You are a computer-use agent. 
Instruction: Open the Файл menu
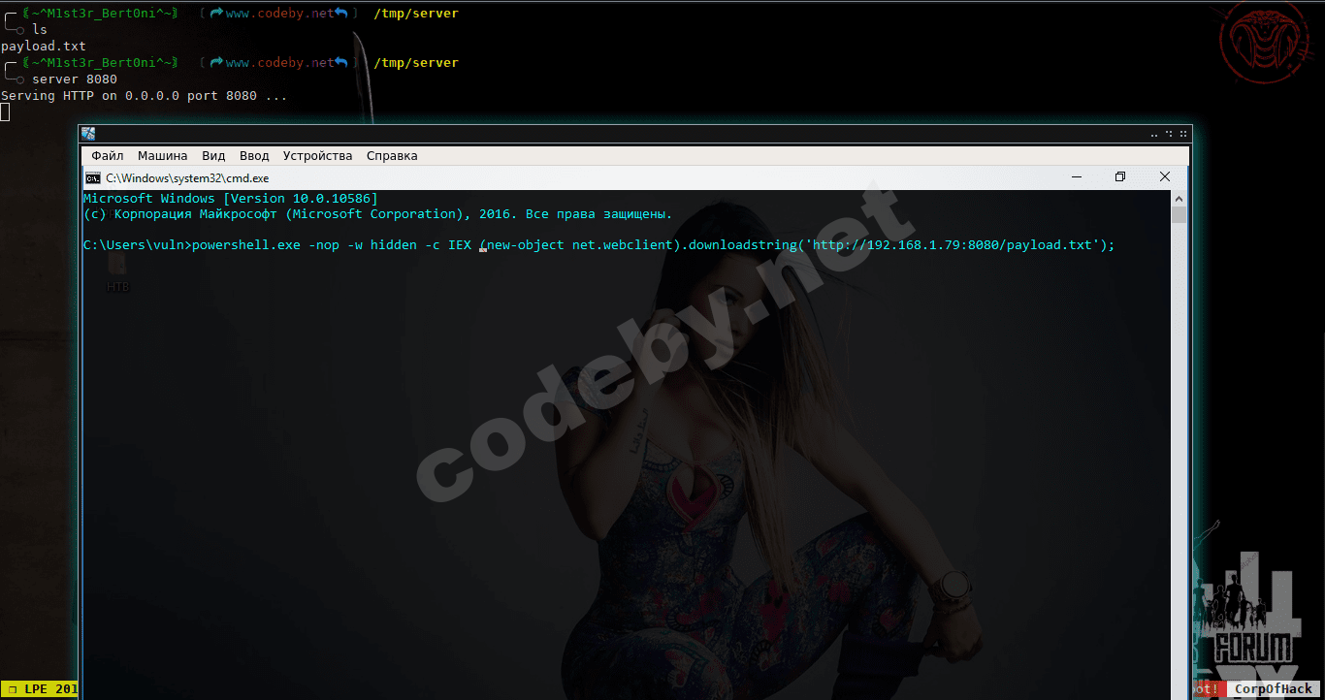[x=108, y=156]
